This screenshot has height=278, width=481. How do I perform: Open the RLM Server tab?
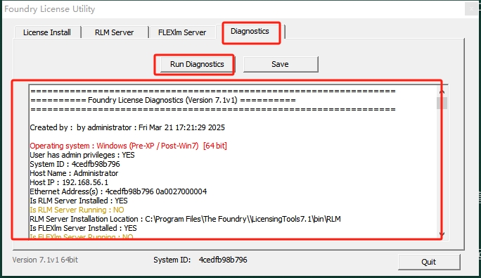click(x=115, y=32)
